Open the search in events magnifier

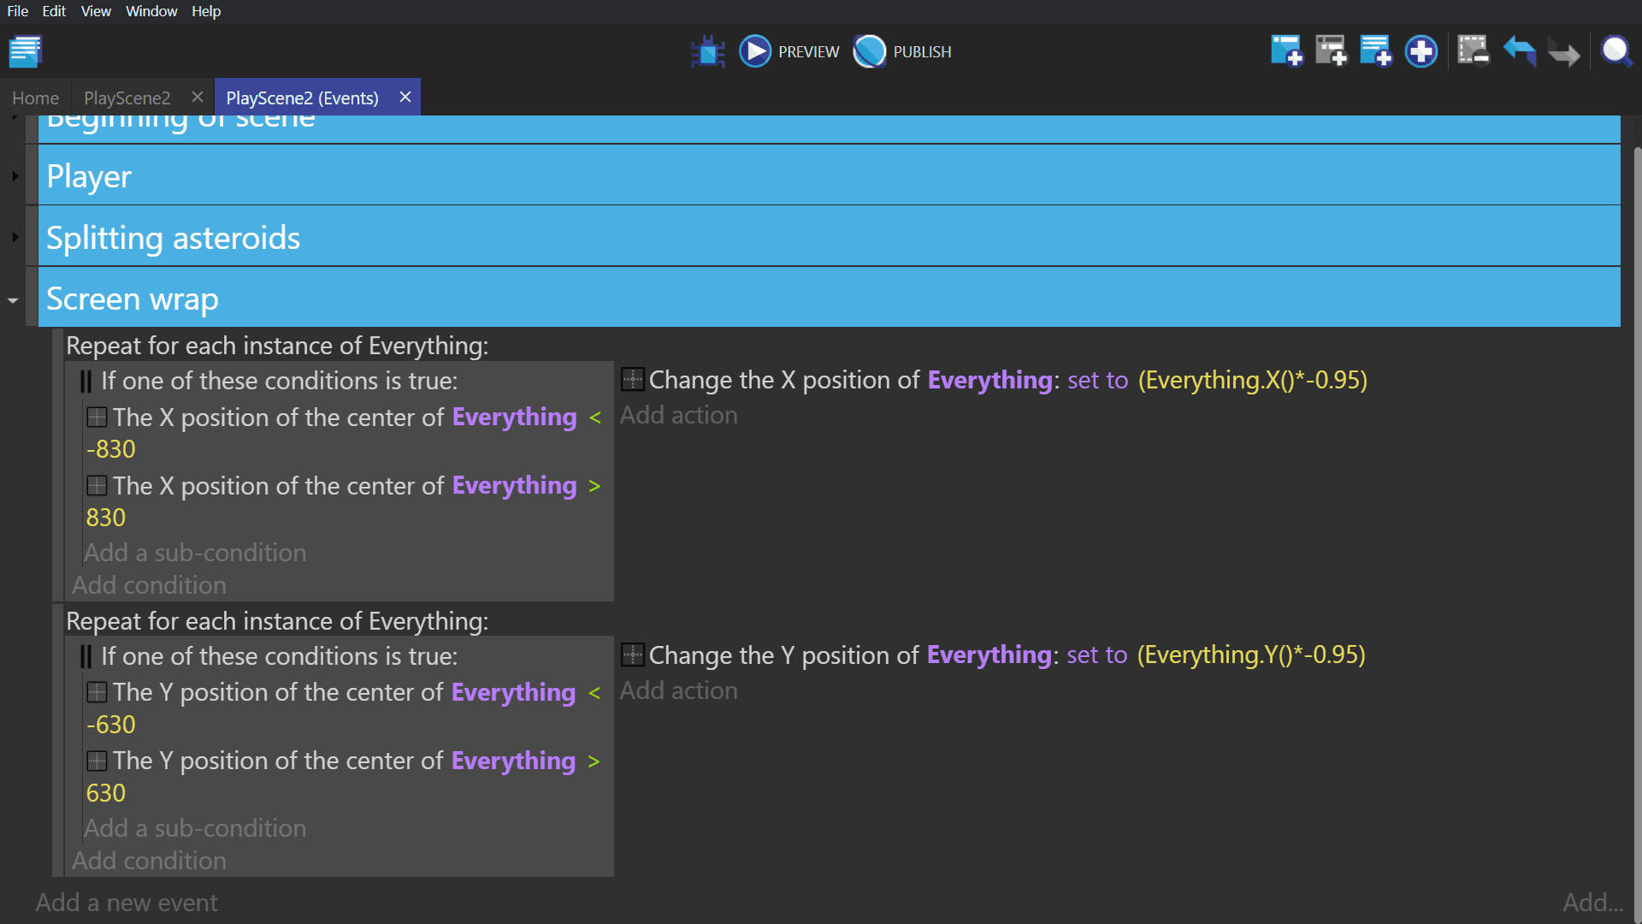(1615, 51)
